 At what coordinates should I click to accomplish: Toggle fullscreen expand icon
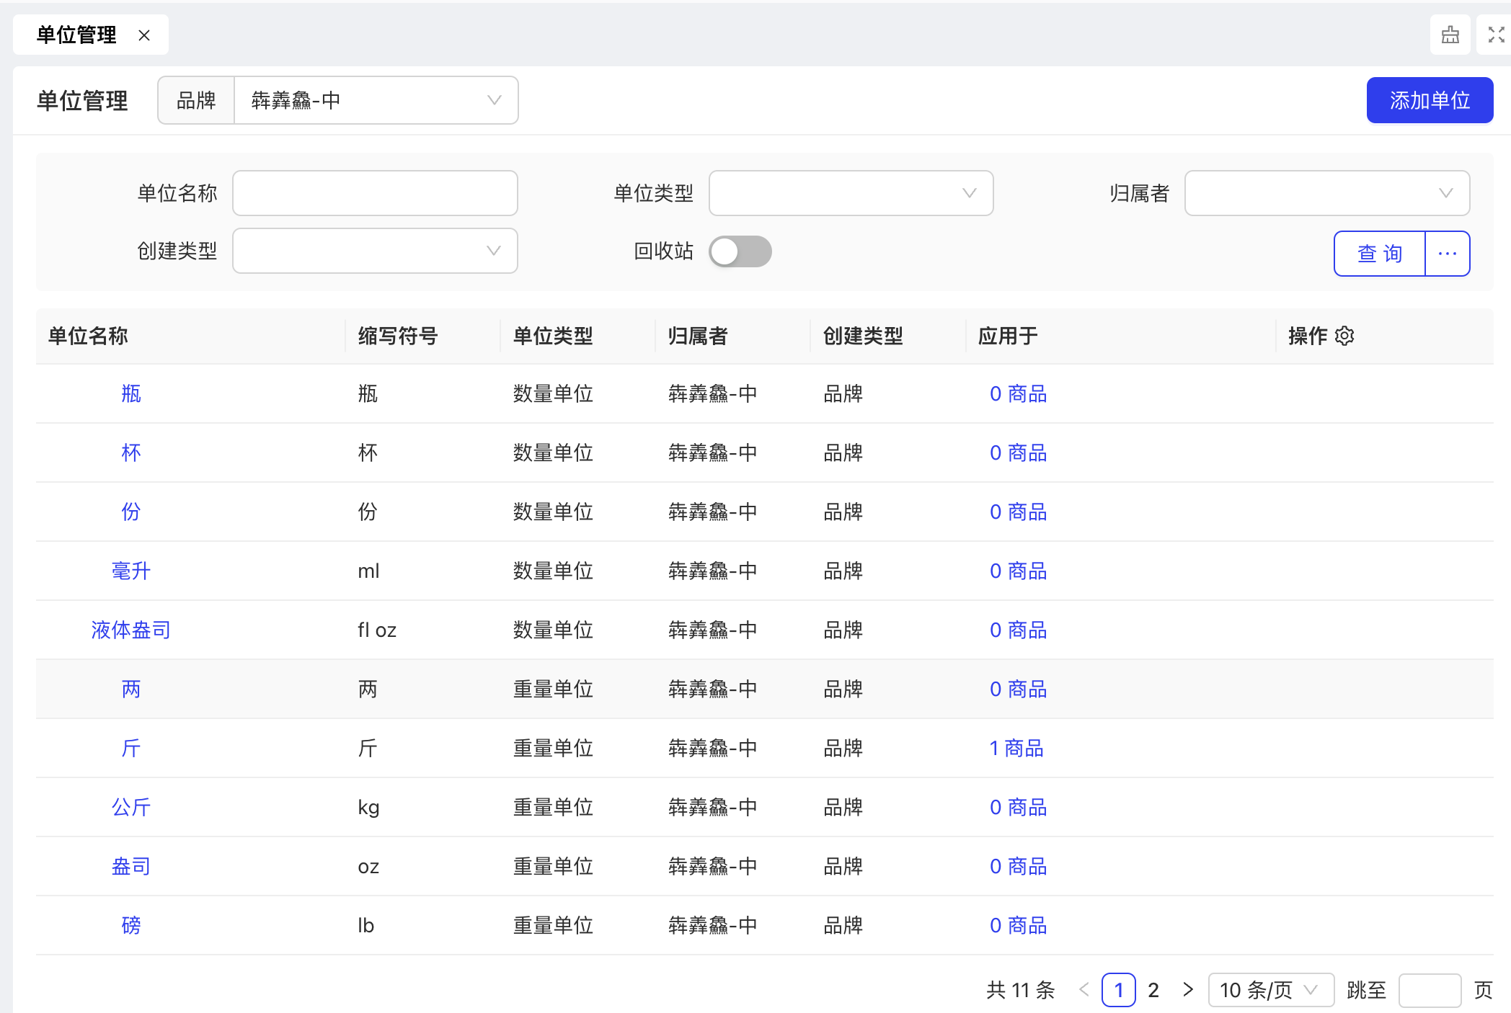1497,35
